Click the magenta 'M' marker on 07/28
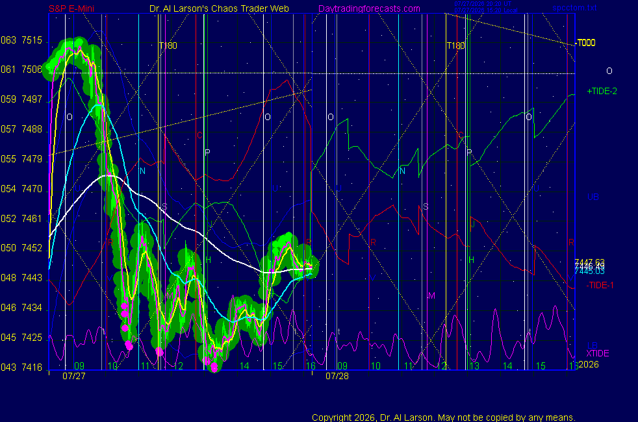This screenshot has height=422, width=638. [431, 295]
